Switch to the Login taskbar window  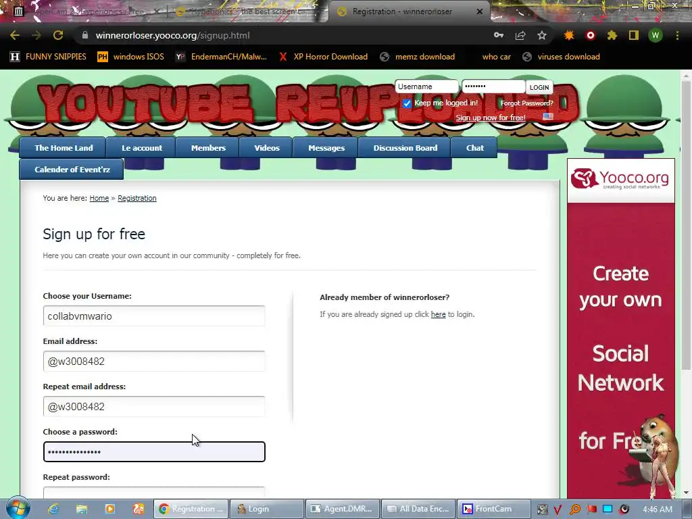point(266,509)
